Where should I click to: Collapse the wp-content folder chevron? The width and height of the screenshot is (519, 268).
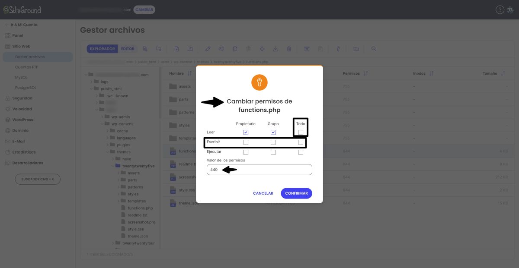(x=102, y=124)
